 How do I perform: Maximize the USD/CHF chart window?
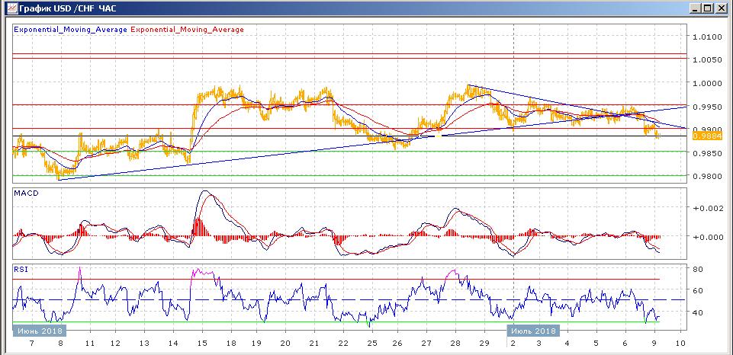[709, 8]
